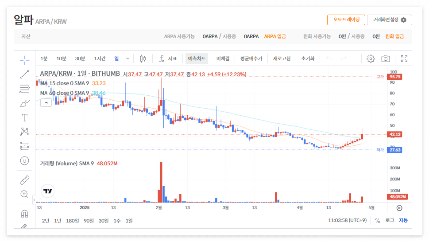
Task: Open the forecast and measurement tools
Action: pyautogui.click(x=25, y=146)
